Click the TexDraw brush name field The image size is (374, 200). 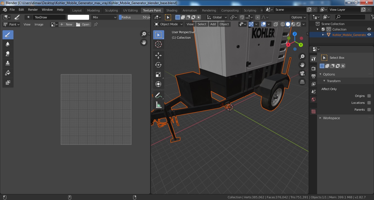point(49,17)
